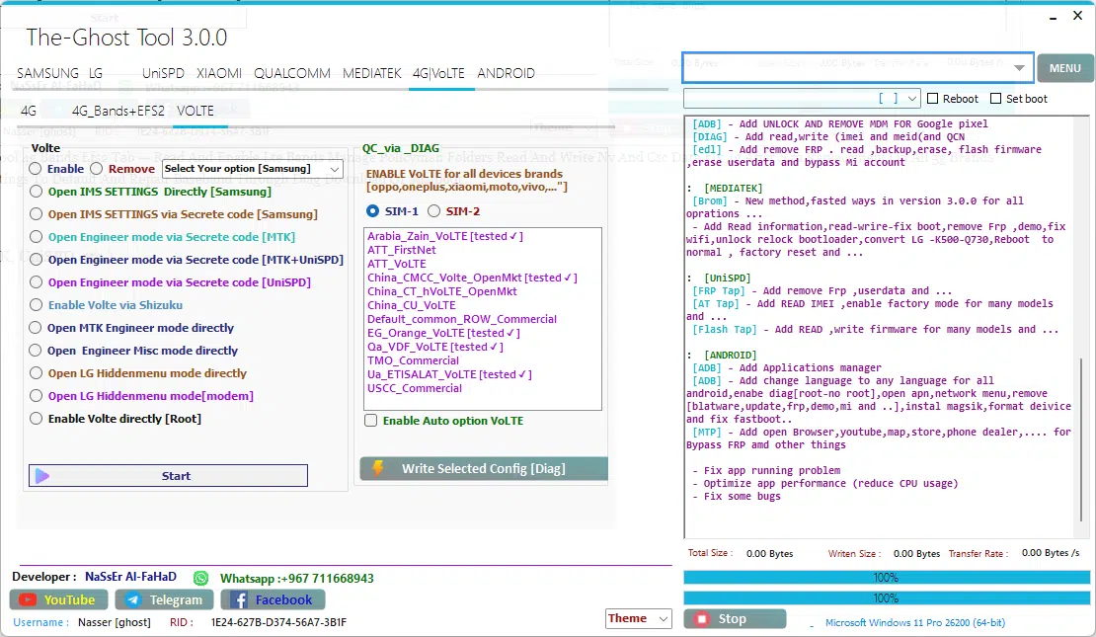Image resolution: width=1096 pixels, height=637 pixels.
Task: Click the Facebook logo icon
Action: 239,599
